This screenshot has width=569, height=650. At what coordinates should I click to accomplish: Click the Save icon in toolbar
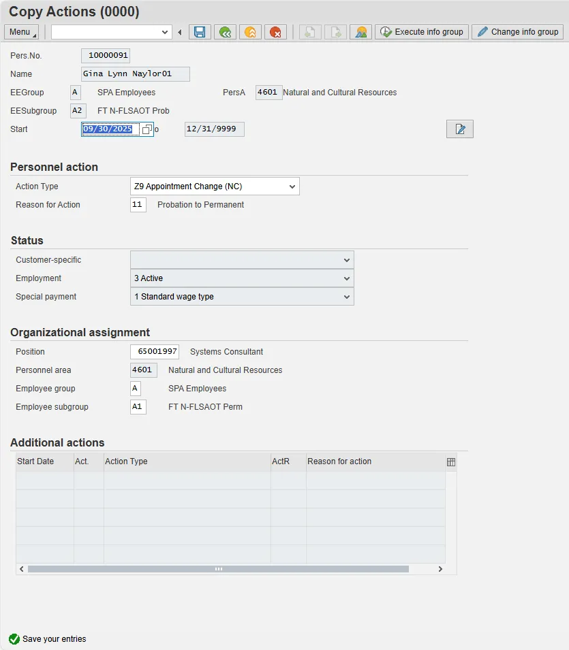(200, 32)
